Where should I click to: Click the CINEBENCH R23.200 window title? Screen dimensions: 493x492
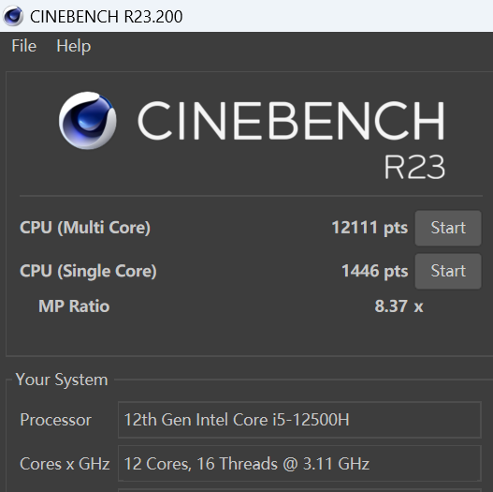(107, 16)
